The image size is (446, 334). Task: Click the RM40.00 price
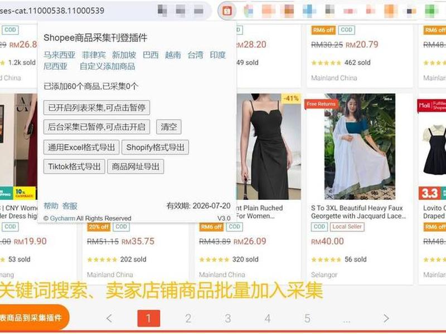pyautogui.click(x=327, y=242)
